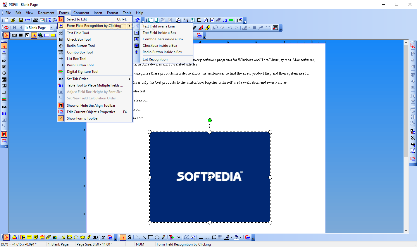Click the New document icon

point(6,20)
